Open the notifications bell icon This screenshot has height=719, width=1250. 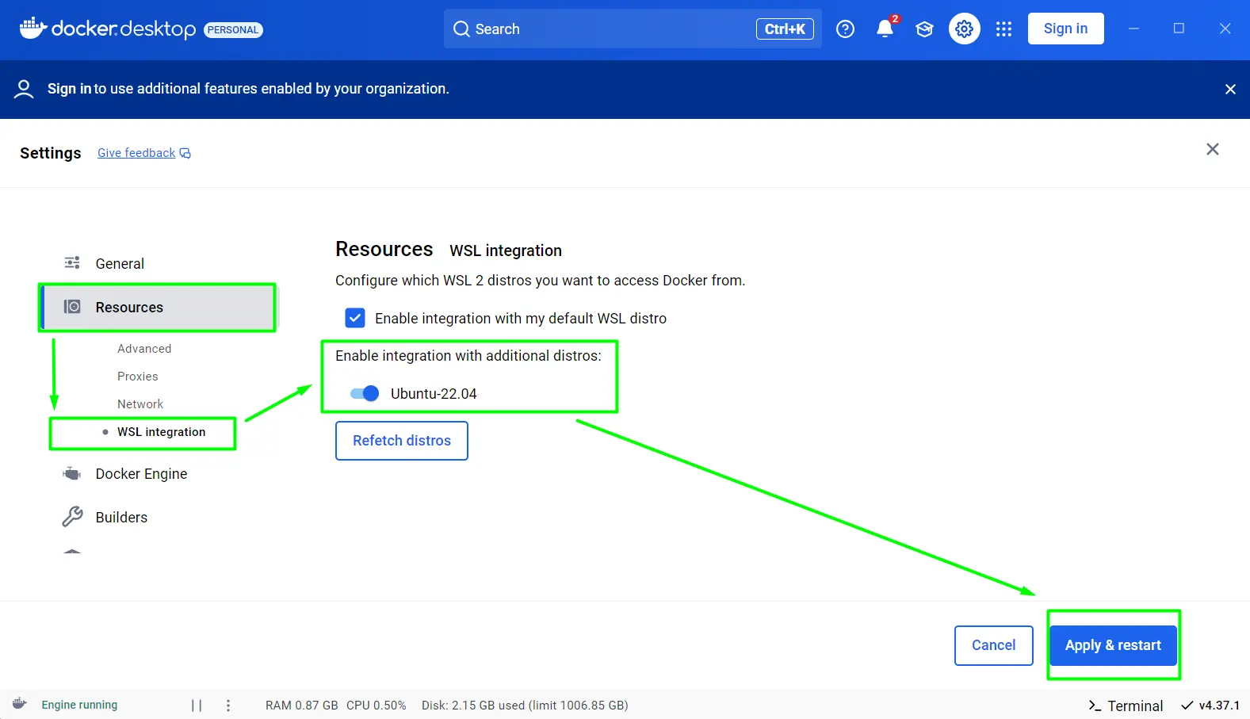pyautogui.click(x=885, y=29)
